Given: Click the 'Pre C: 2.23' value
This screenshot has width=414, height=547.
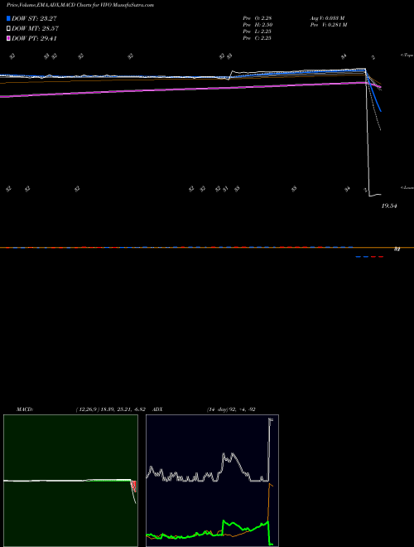Looking at the screenshot, I should 258,38.
